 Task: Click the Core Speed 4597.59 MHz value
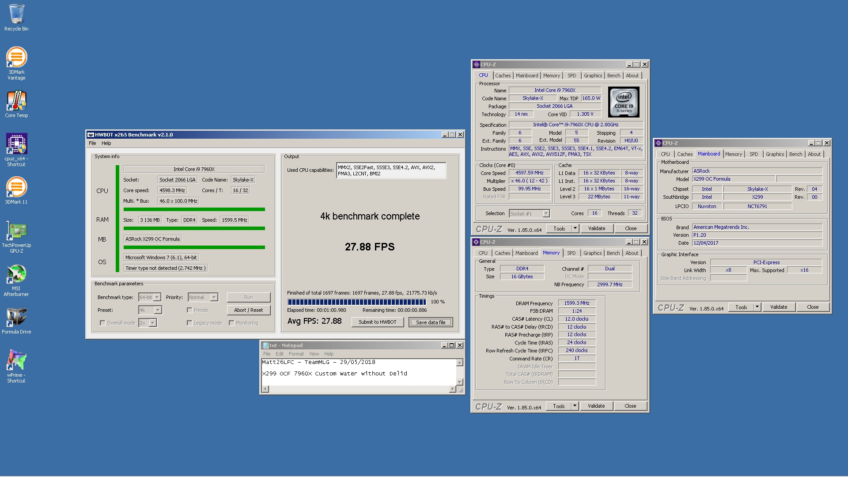coord(530,173)
